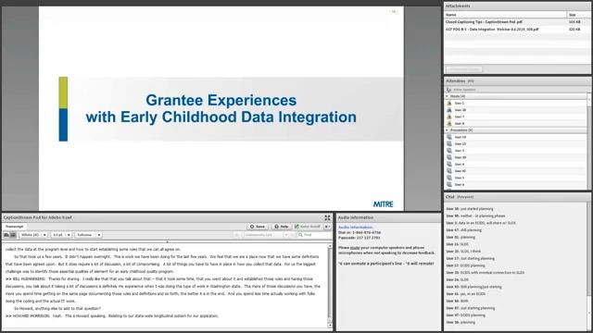Click the chat message 'yes, in an ECIDS'
The width and height of the screenshot is (593, 333).
pyautogui.click(x=473, y=294)
